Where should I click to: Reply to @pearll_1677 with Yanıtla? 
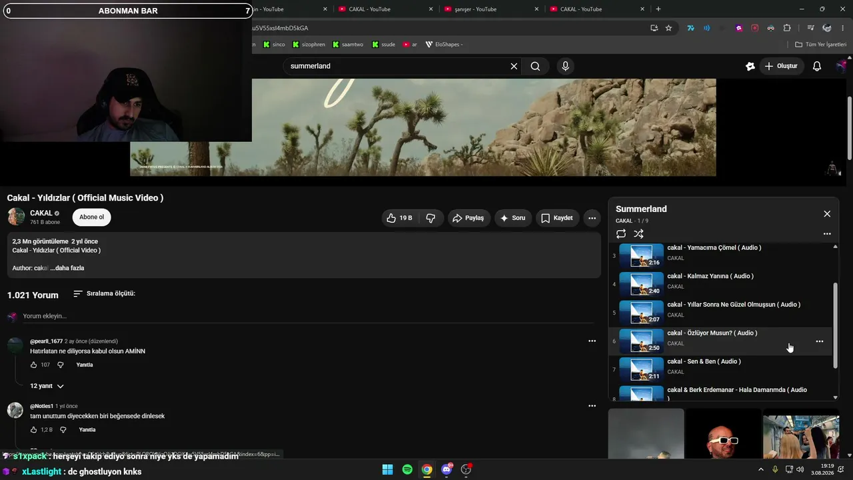[85, 365]
